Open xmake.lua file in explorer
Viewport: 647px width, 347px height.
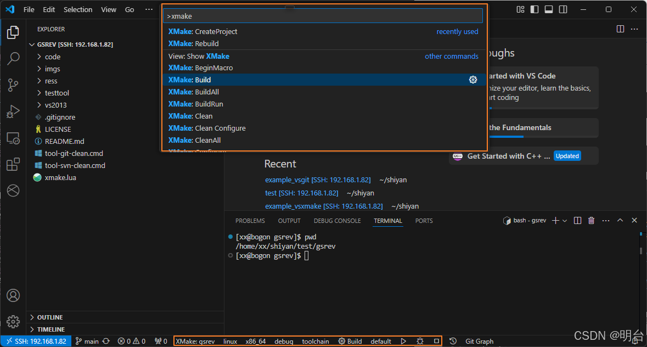click(x=60, y=178)
